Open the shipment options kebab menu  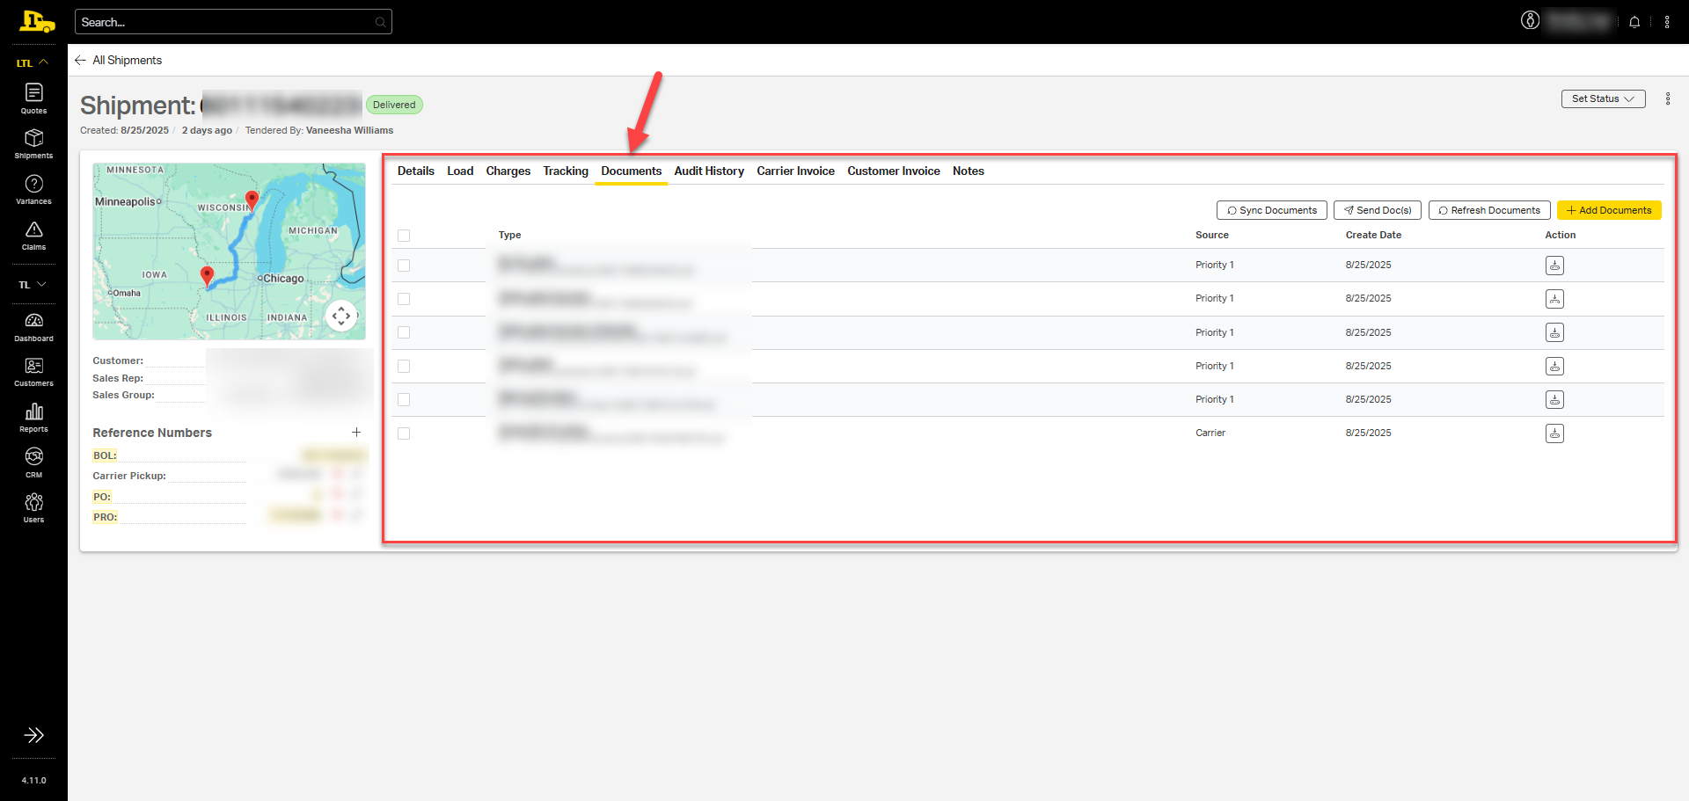(x=1668, y=98)
